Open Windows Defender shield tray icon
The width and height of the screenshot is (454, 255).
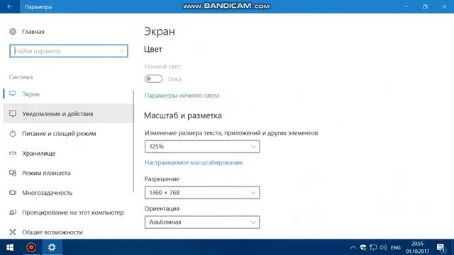point(362,247)
